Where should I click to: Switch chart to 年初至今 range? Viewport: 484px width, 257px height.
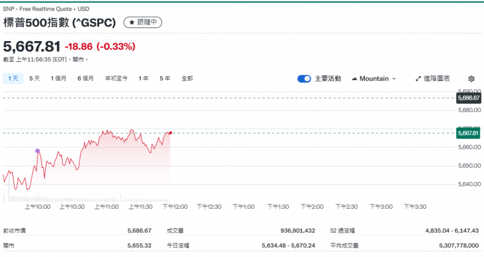coord(116,78)
